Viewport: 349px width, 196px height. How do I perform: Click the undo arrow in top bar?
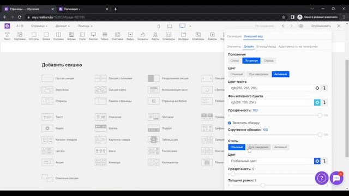[x=284, y=26]
